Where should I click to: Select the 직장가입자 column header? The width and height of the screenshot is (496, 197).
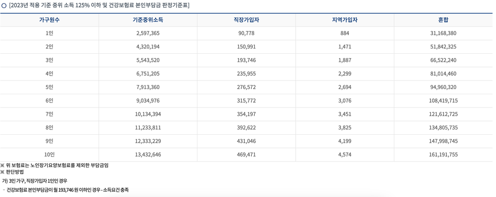coord(246,20)
